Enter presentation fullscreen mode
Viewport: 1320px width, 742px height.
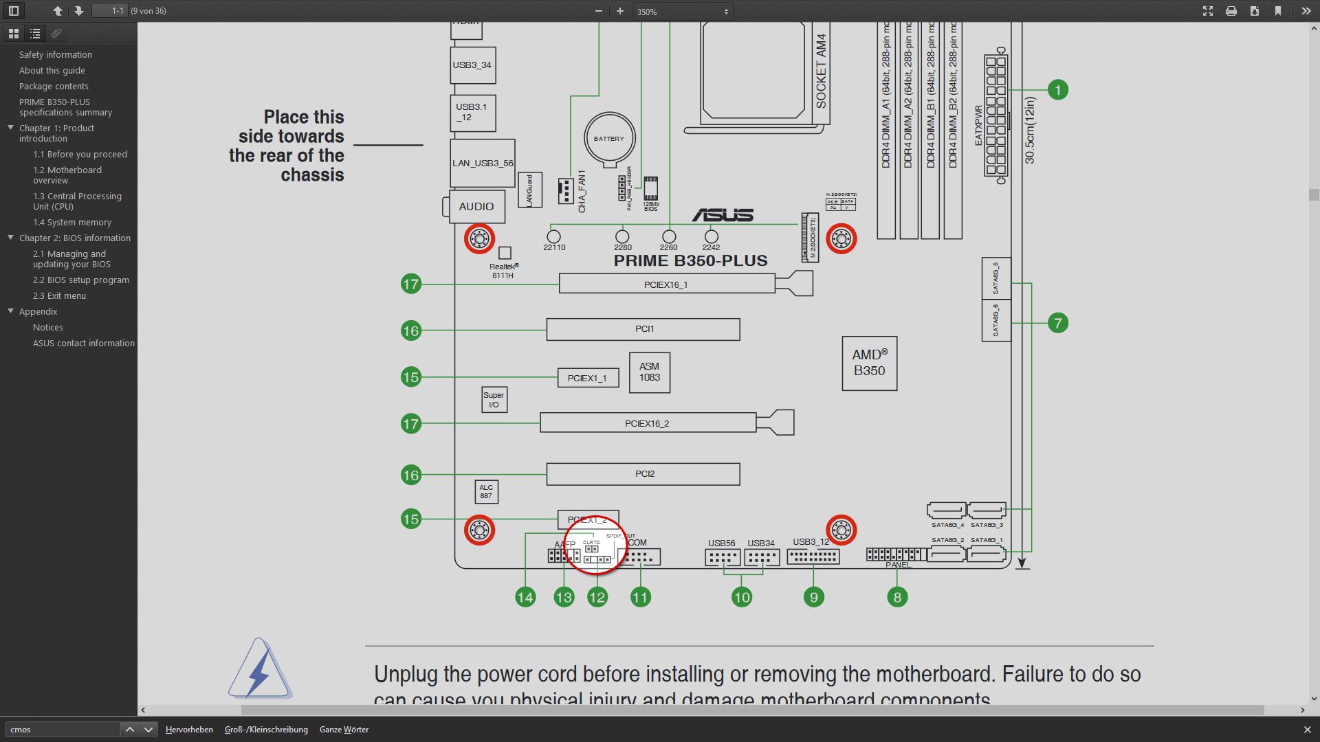click(1208, 11)
